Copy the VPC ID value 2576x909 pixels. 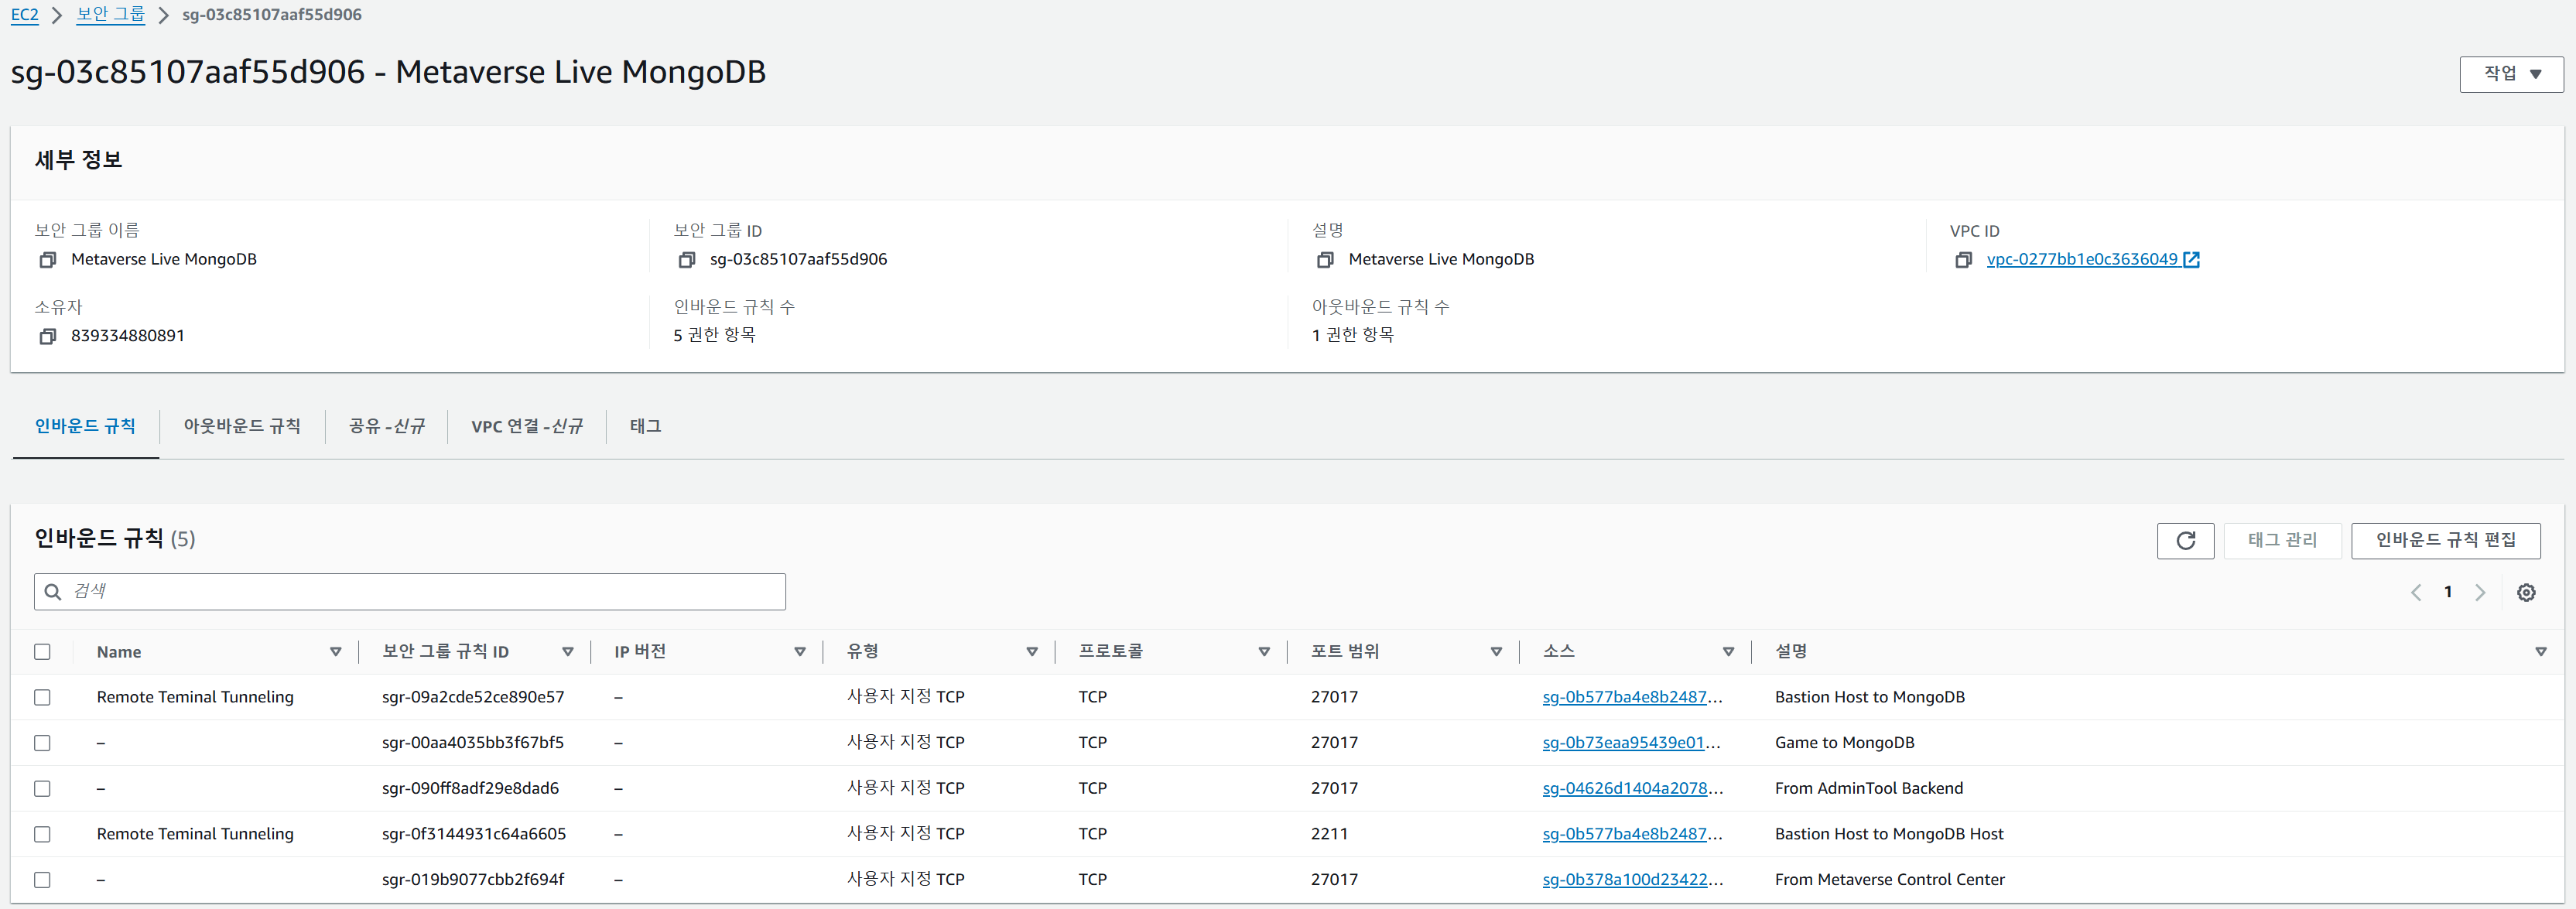coord(1963,260)
